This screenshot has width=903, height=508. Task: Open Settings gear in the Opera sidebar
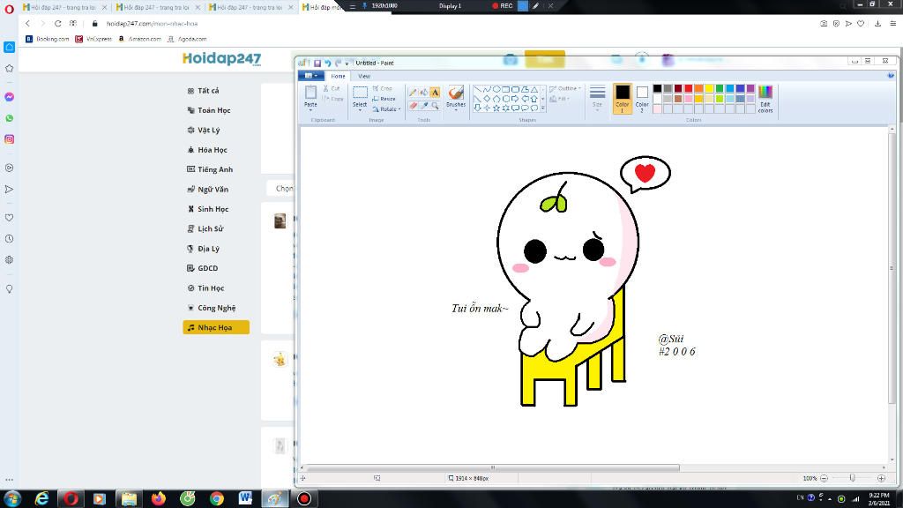[x=9, y=260]
